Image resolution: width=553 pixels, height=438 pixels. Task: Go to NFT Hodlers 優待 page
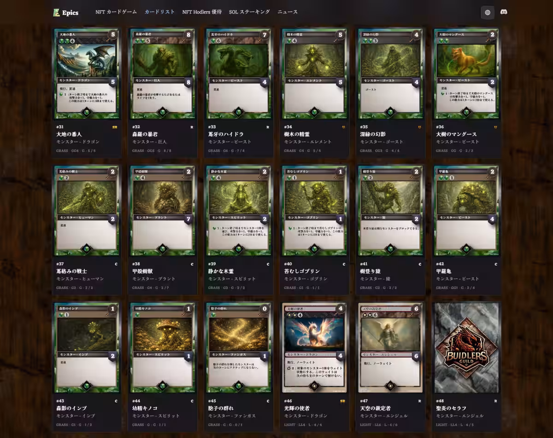(202, 12)
